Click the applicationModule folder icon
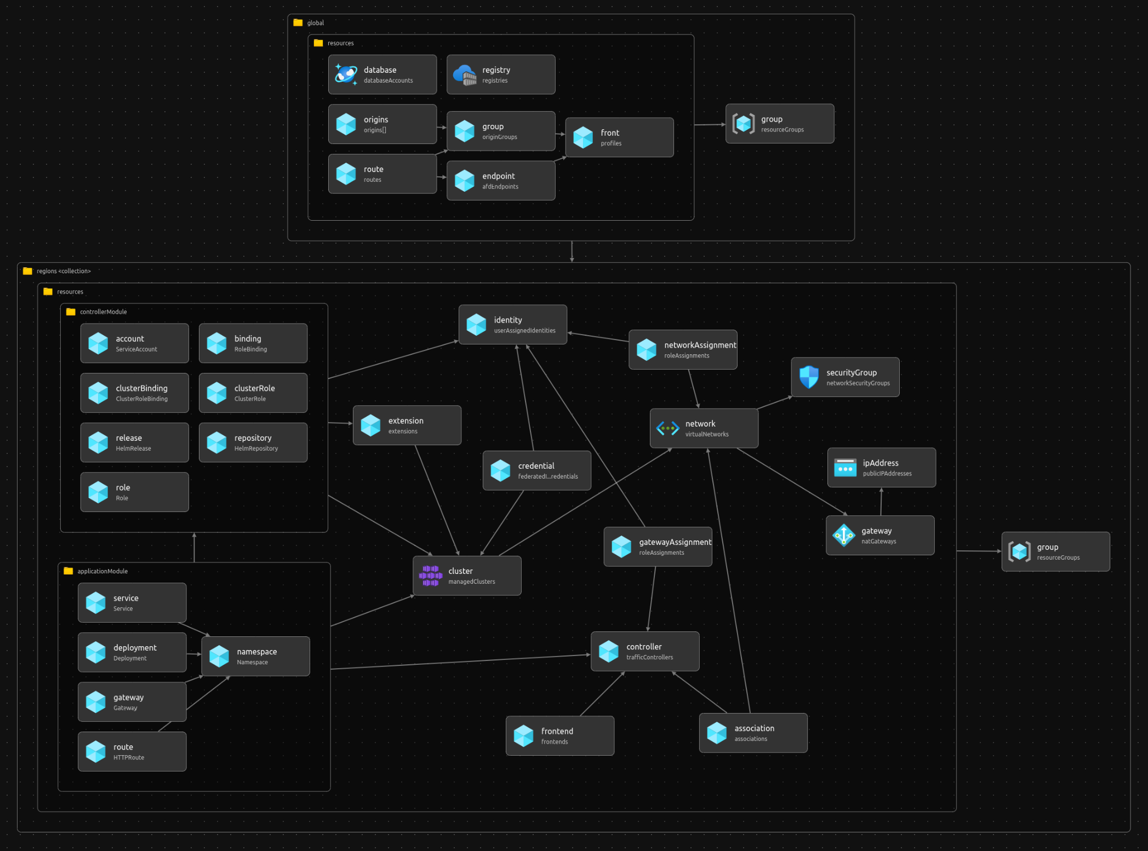Screen dimensions: 1148x851 (68, 571)
